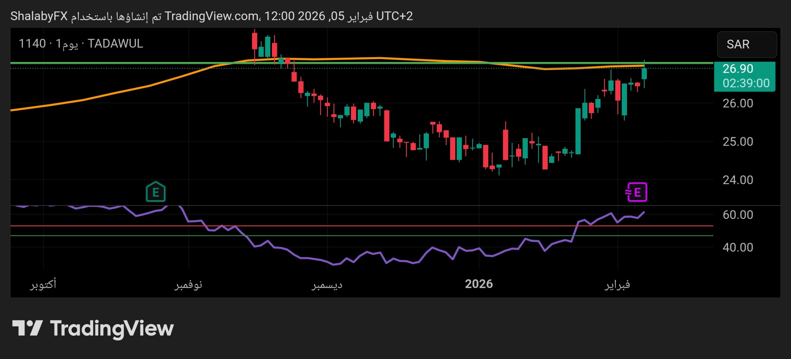The image size is (791, 359).
Task: Click the فبراير month label on time axis
Action: (617, 284)
